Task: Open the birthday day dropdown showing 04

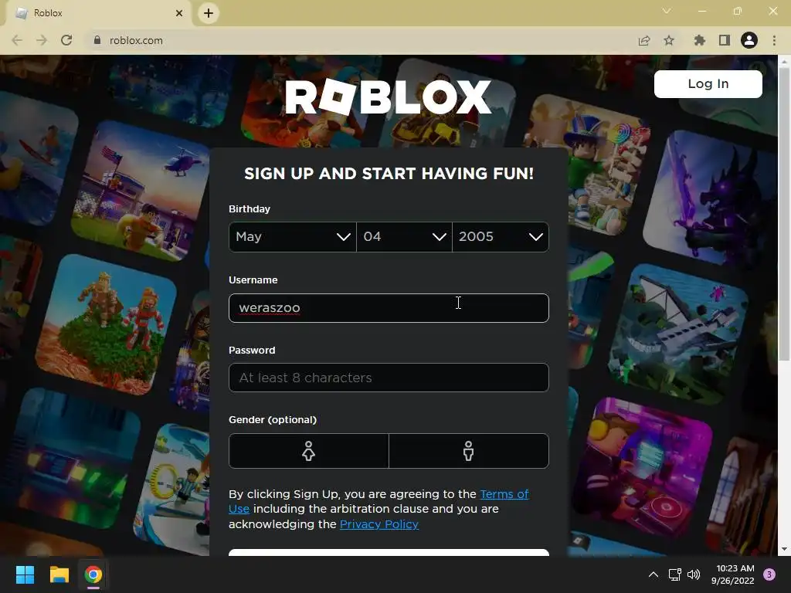Action: (404, 236)
